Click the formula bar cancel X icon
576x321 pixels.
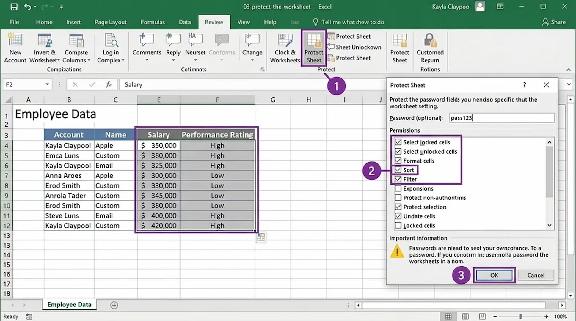75,84
